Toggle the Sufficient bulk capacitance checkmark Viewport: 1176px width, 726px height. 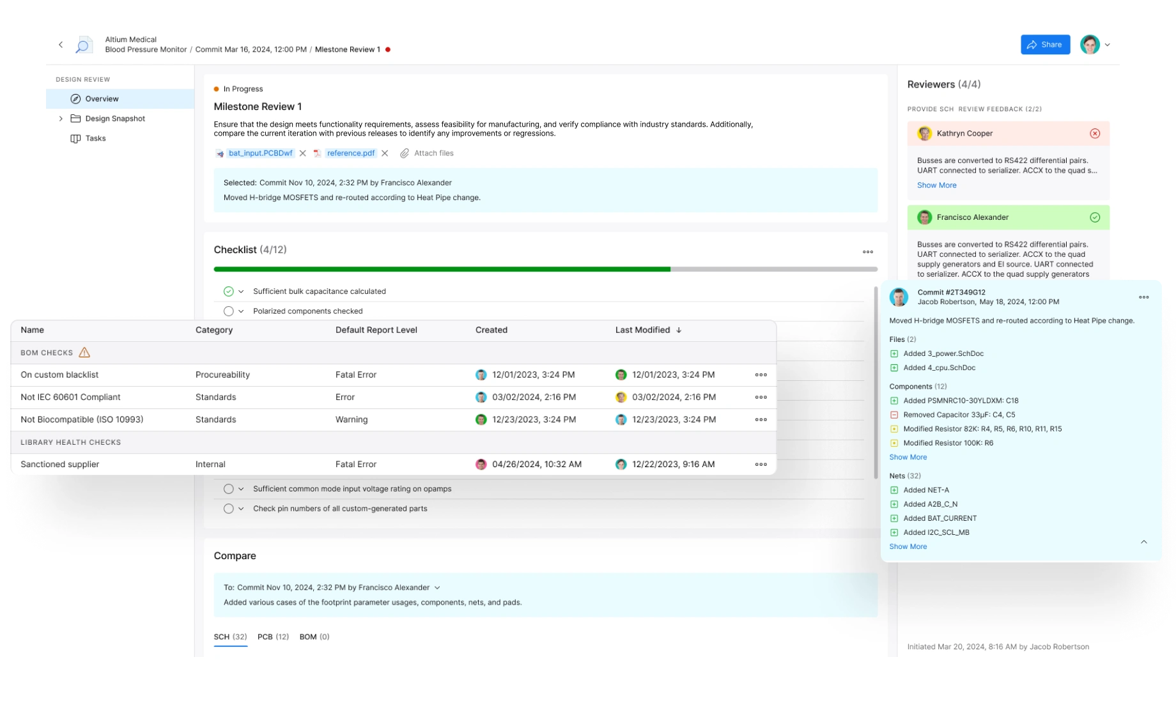pos(228,291)
